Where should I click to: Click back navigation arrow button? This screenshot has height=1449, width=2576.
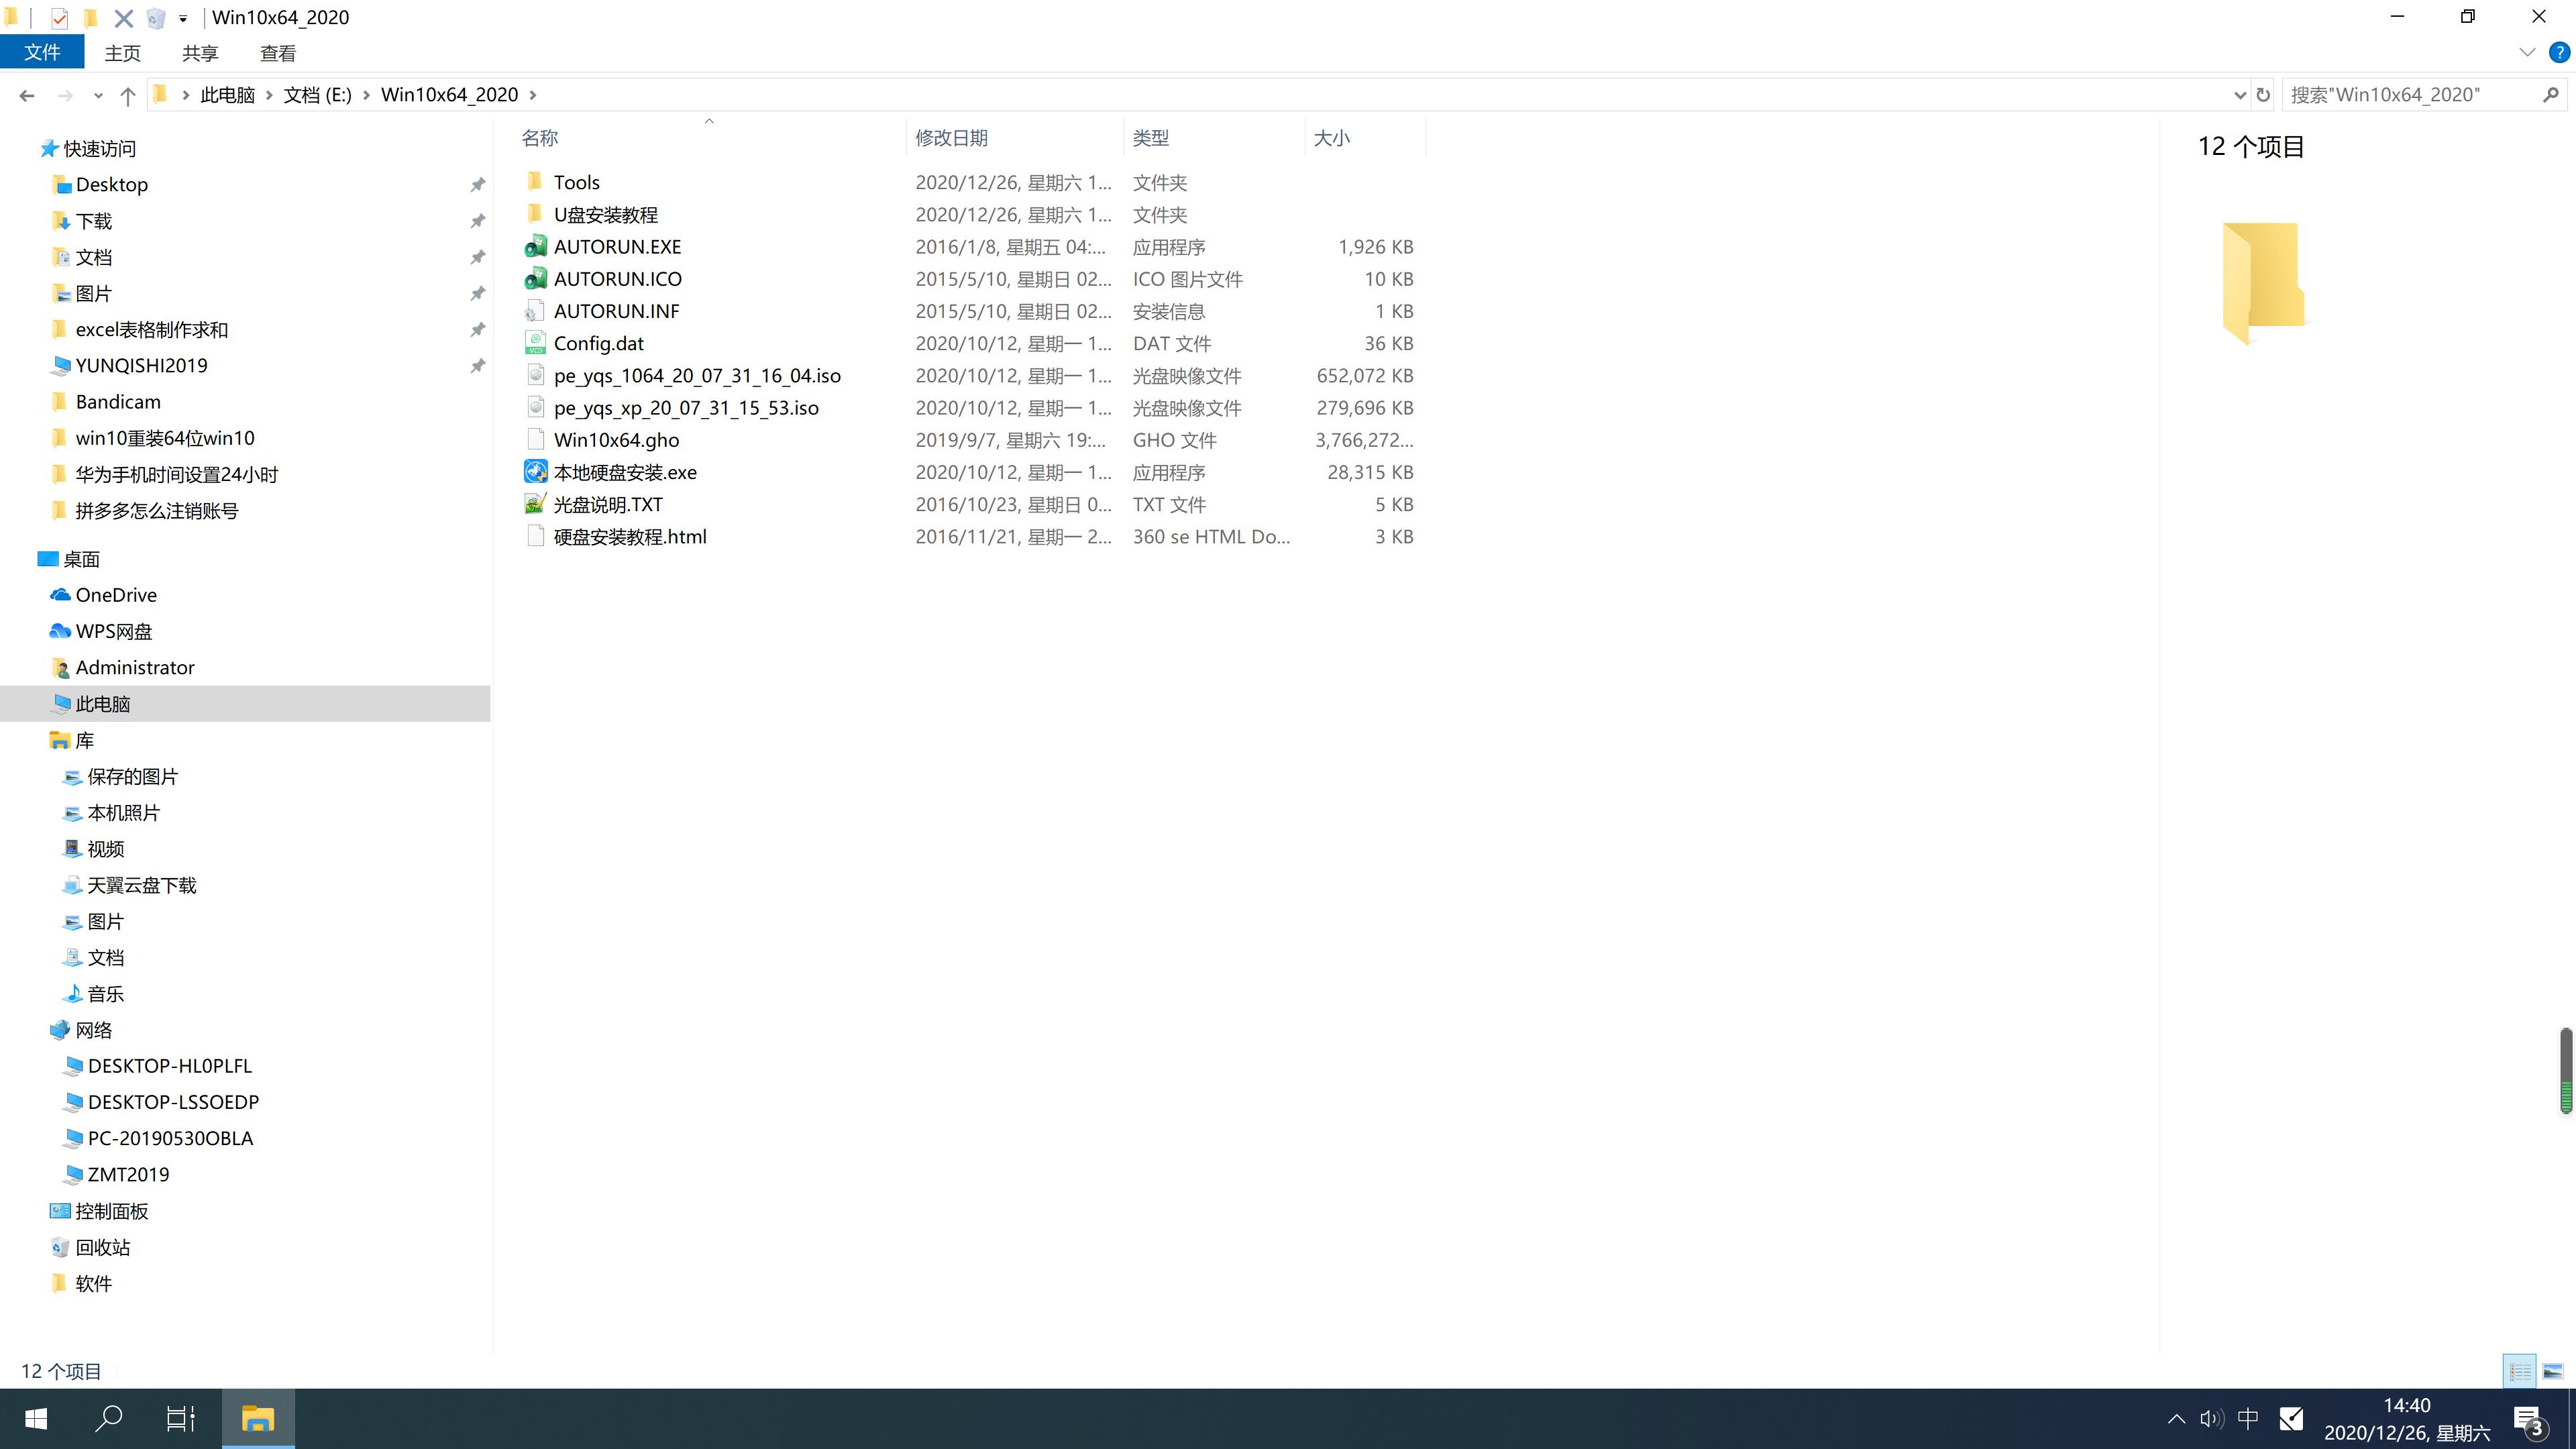pyautogui.click(x=25, y=94)
